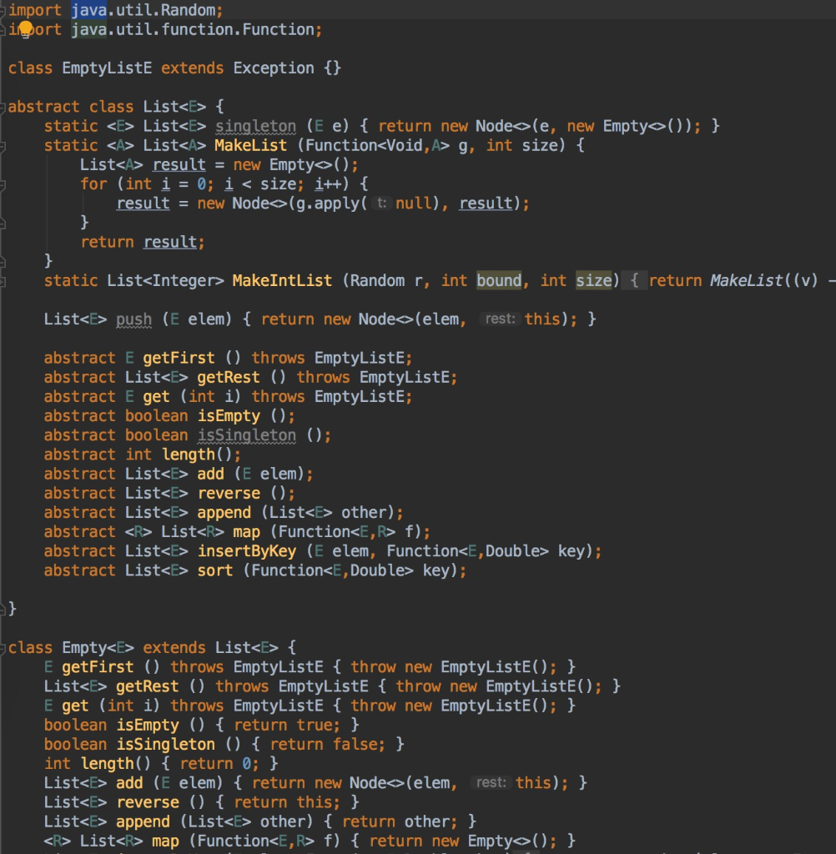
Task: Click the fold arrow next to abstract class List
Action: point(3,106)
